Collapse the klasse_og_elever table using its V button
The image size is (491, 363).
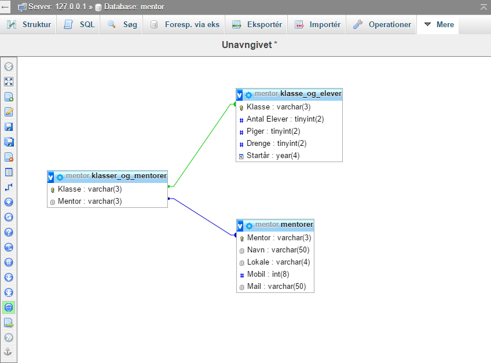[240, 94]
